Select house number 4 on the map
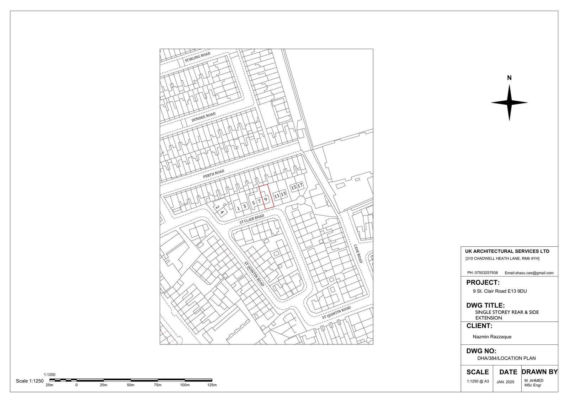 pos(222,213)
